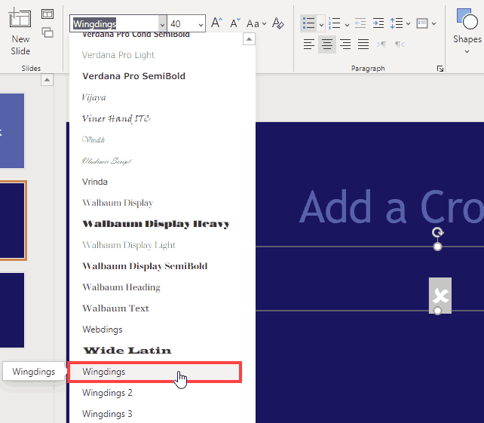The width and height of the screenshot is (484, 423).
Task: Expand the Align Text dropdown arrow
Action: point(433,24)
